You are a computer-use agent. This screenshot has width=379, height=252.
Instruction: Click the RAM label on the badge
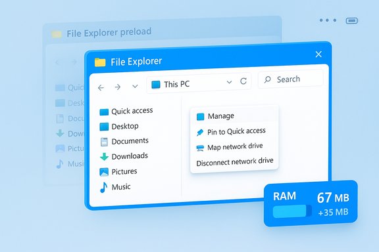[x=284, y=196]
